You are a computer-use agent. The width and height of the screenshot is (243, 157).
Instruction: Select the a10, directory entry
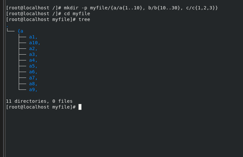pos(35,43)
